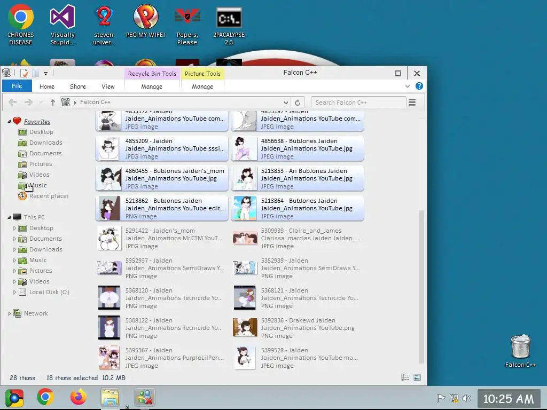Open Documents under Favorites
Viewport: 547px width, 410px height.
[x=45, y=153]
